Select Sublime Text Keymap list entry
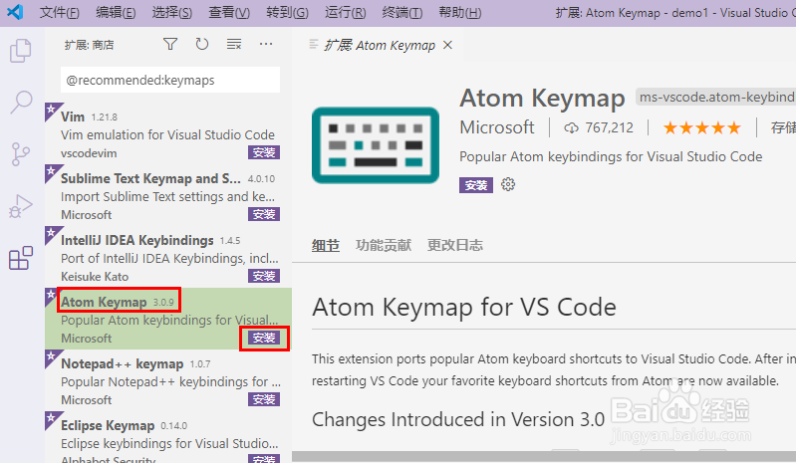Image resolution: width=796 pixels, height=463 pixels. [168, 195]
